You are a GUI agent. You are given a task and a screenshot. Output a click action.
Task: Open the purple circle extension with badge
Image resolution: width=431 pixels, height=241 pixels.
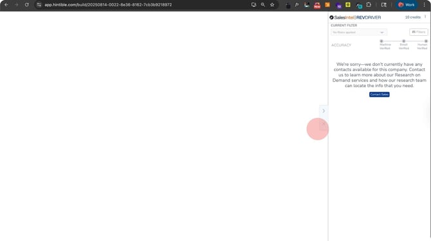tap(338, 5)
